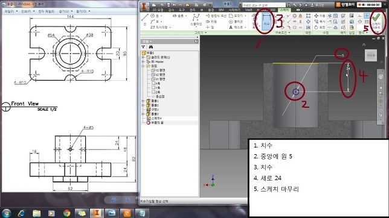
Task: Open the Draw (그리기) panel dropdown
Action: [201, 33]
